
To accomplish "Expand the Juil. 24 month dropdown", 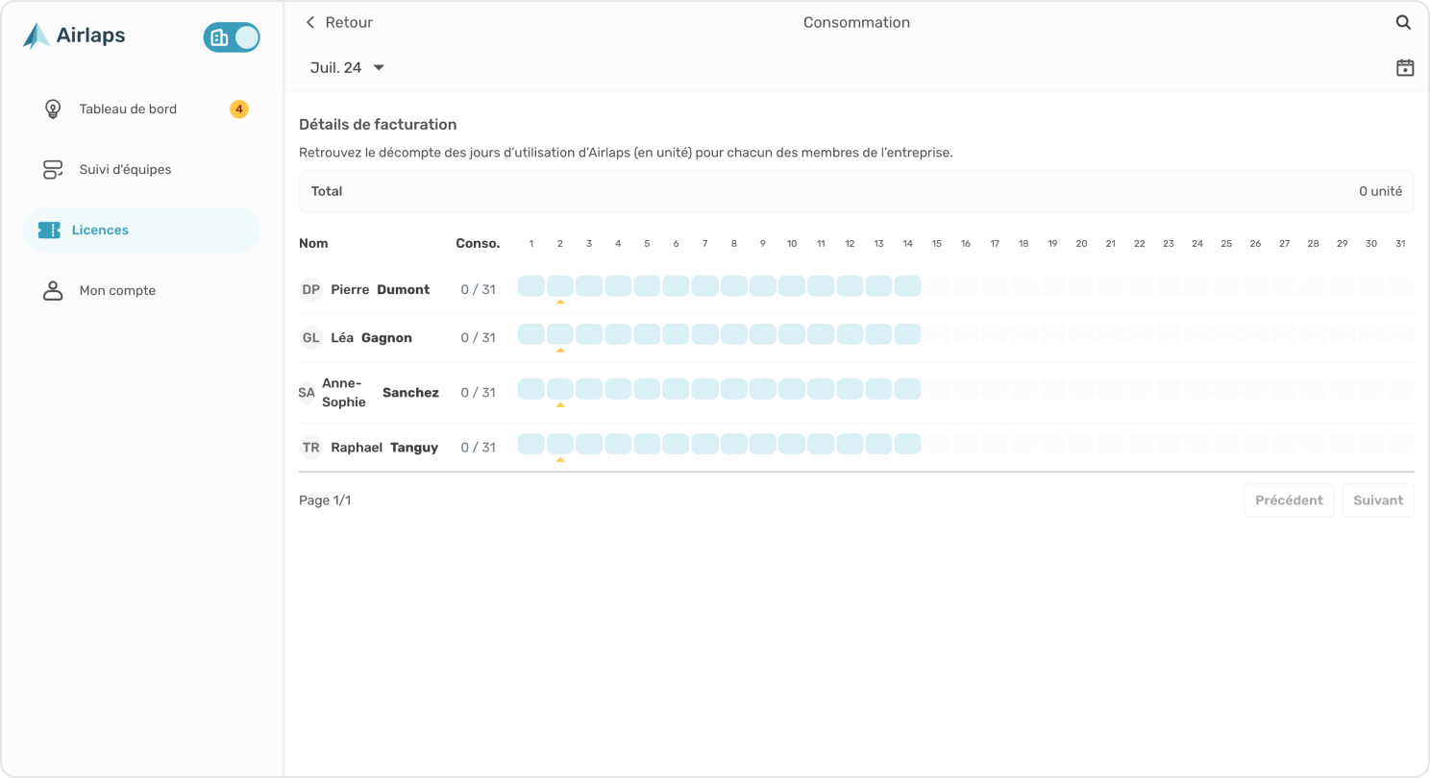I will click(x=347, y=67).
